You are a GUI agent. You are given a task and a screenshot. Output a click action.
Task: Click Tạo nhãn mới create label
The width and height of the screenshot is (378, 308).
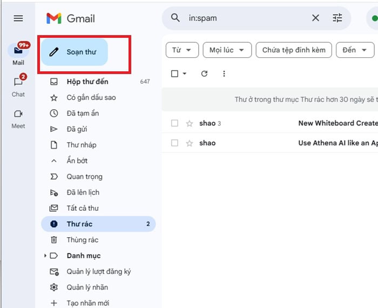tap(98, 303)
